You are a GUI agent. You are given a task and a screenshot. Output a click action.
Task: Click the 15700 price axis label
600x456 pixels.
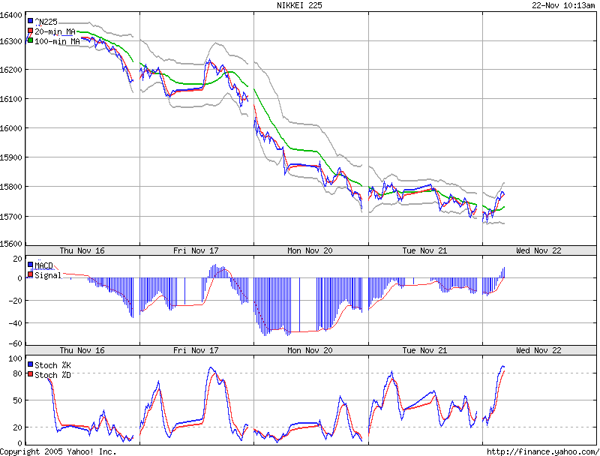(10, 217)
